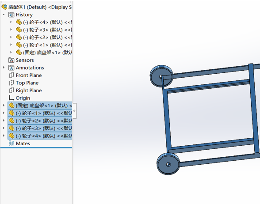Select the Front Plane icon
Viewport: 260px width, 204px height.
11,76
